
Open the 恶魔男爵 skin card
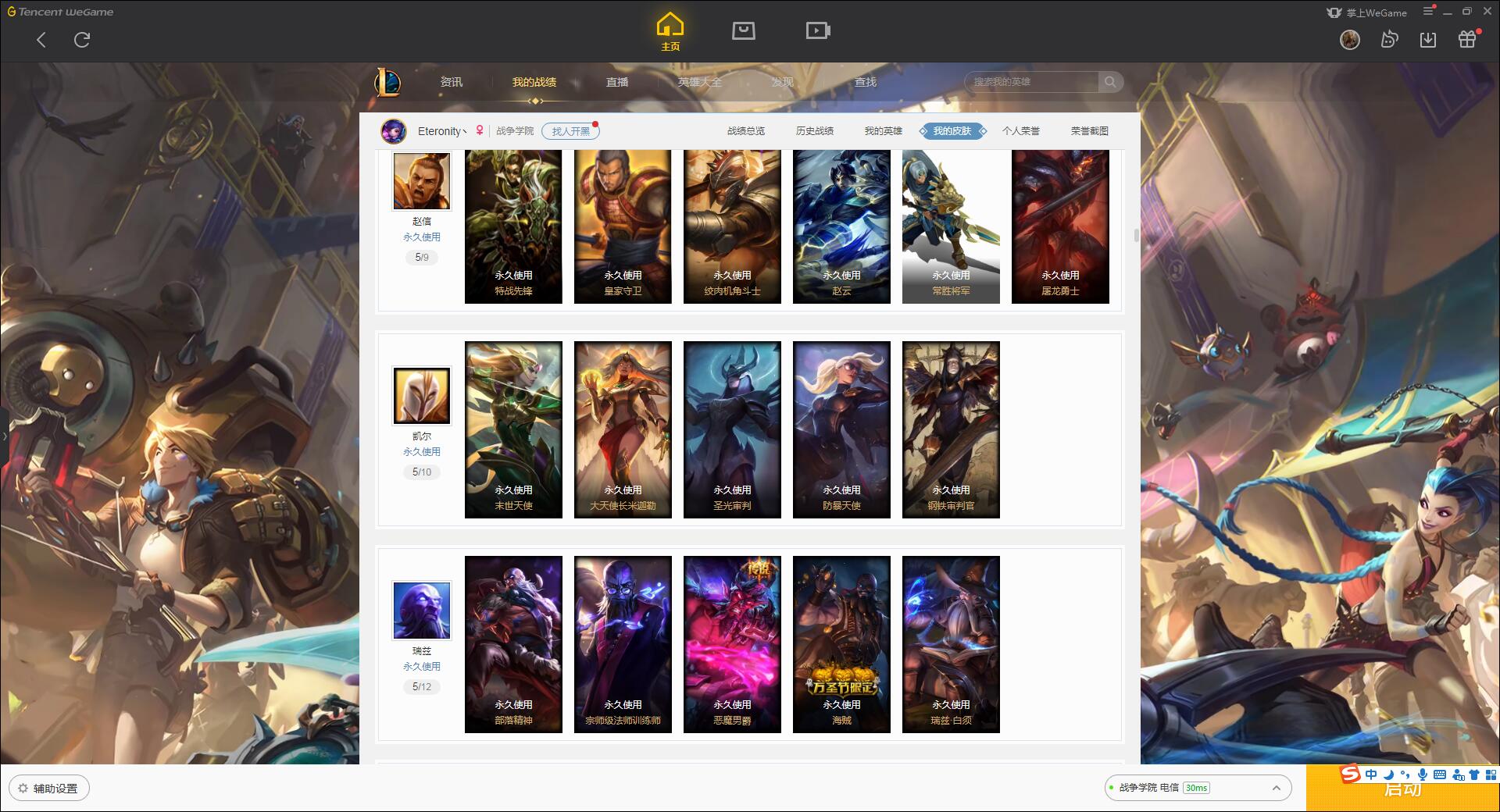coord(732,644)
